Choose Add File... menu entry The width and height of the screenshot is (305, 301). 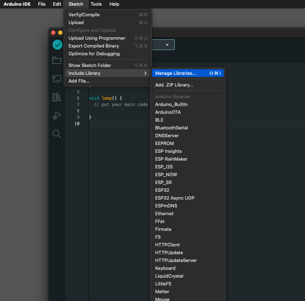click(x=108, y=81)
